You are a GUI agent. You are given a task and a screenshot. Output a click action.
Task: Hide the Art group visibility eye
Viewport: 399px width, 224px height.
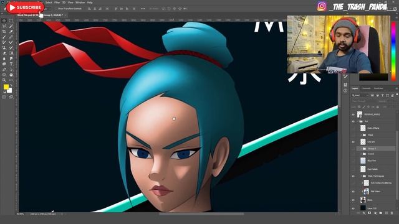[353, 121]
